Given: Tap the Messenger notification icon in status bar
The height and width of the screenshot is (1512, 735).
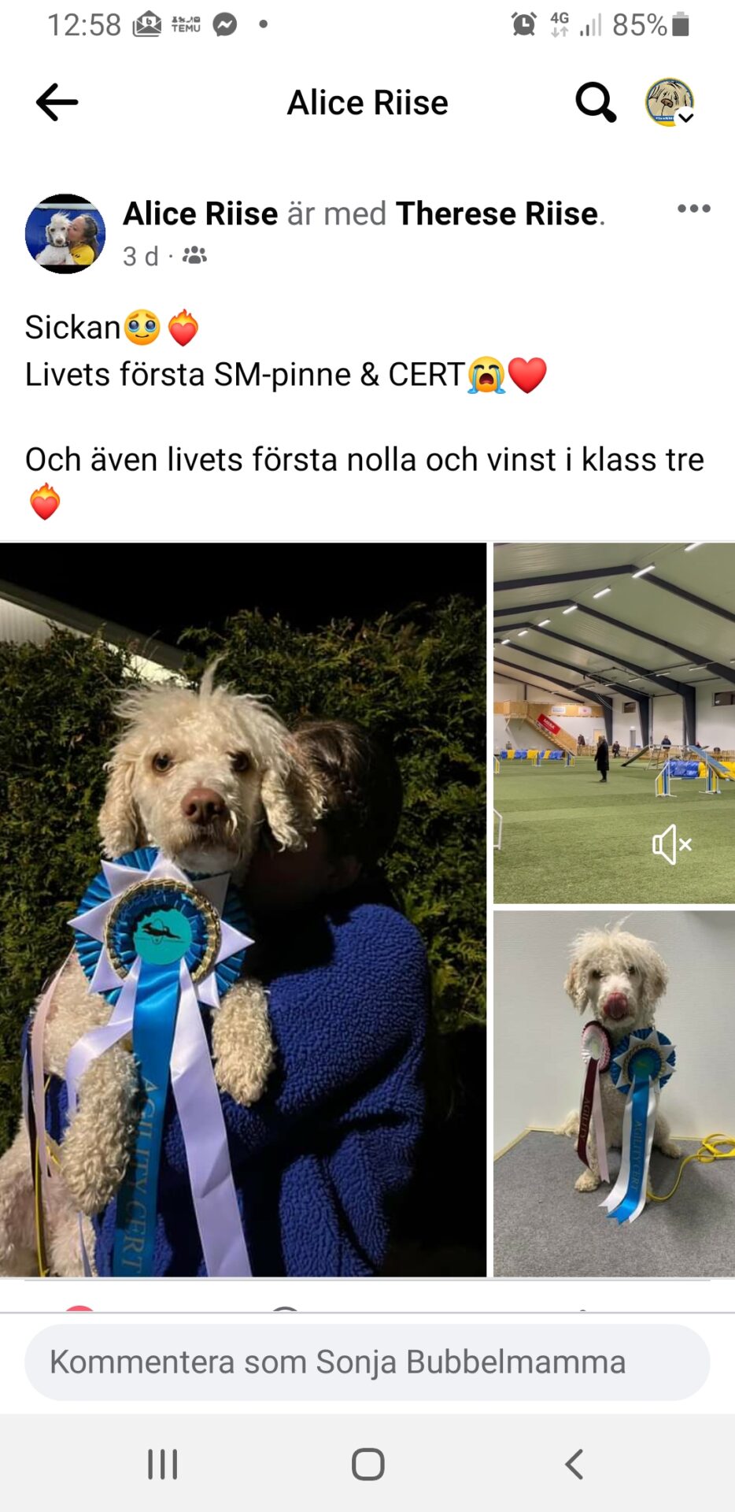Looking at the screenshot, I should 225,25.
